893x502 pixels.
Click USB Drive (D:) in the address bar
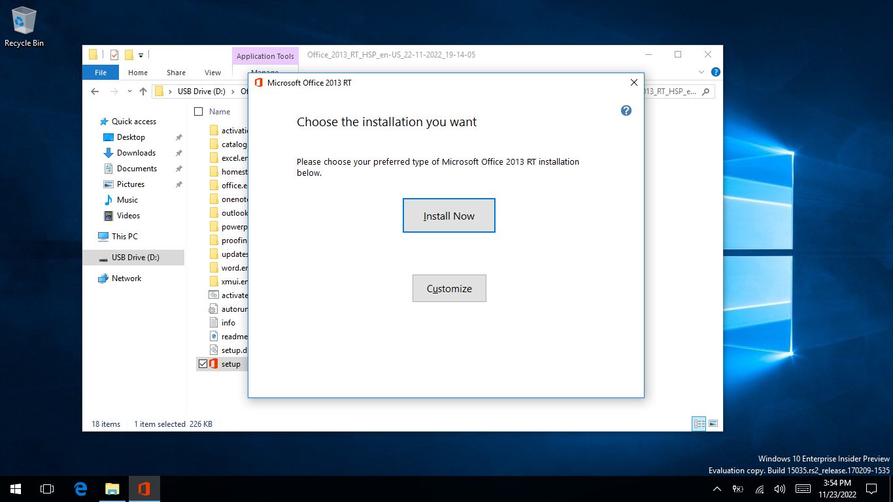(x=201, y=92)
